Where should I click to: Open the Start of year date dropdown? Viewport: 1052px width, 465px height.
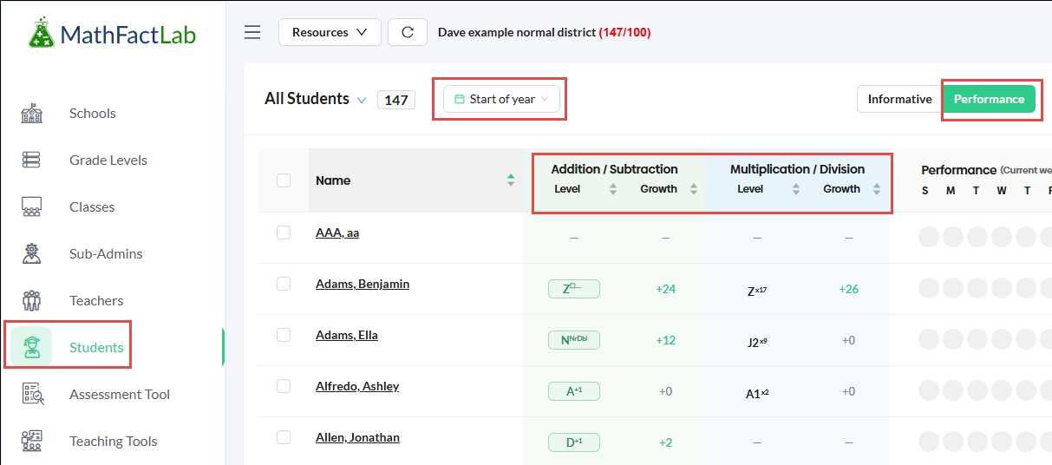501,99
